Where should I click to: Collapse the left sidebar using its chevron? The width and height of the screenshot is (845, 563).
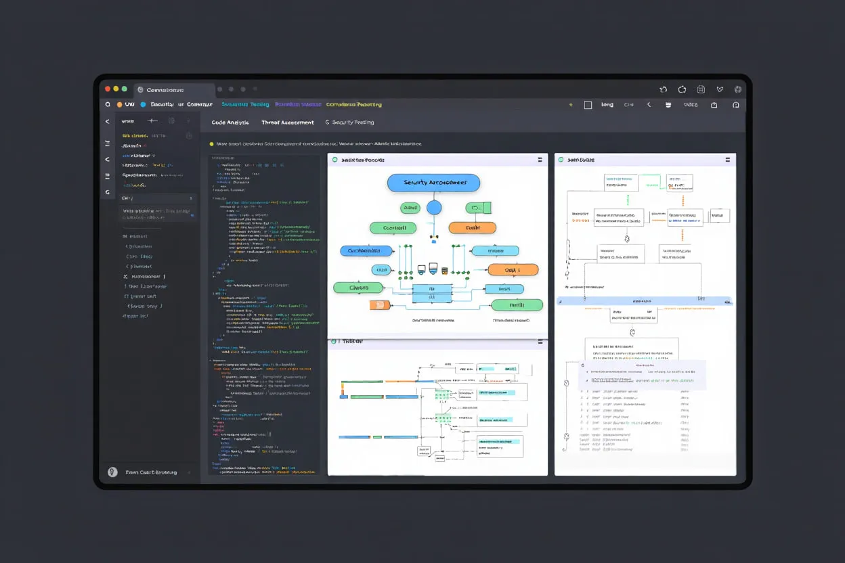pyautogui.click(x=106, y=121)
